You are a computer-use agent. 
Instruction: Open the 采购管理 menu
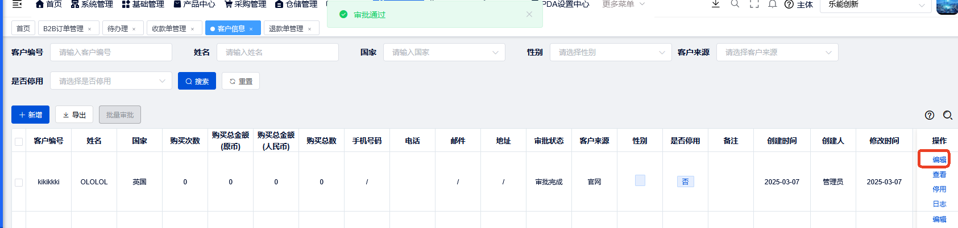246,4
